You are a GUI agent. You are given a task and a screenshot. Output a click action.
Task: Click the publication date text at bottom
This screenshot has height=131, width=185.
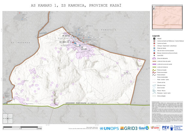coord(92,127)
